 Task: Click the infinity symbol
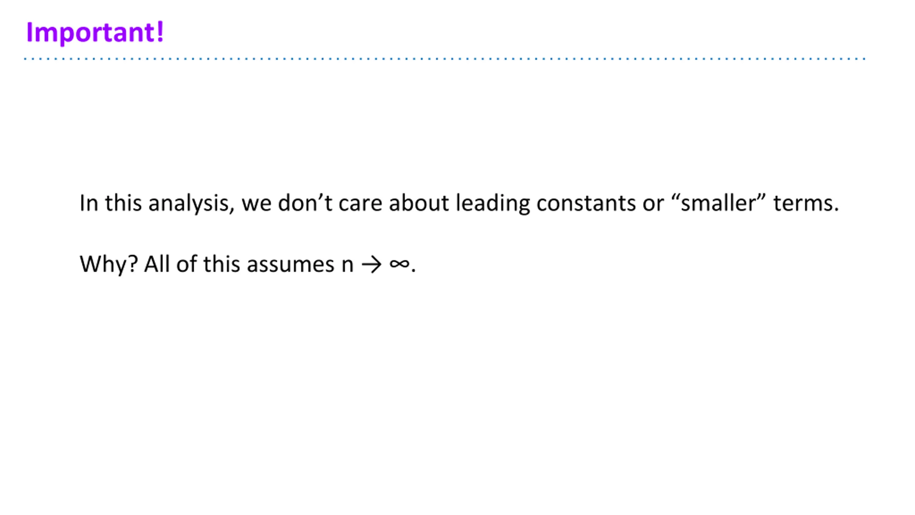(399, 265)
